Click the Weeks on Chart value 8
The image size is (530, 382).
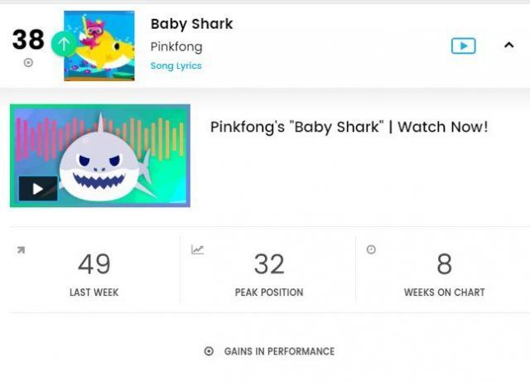click(444, 264)
